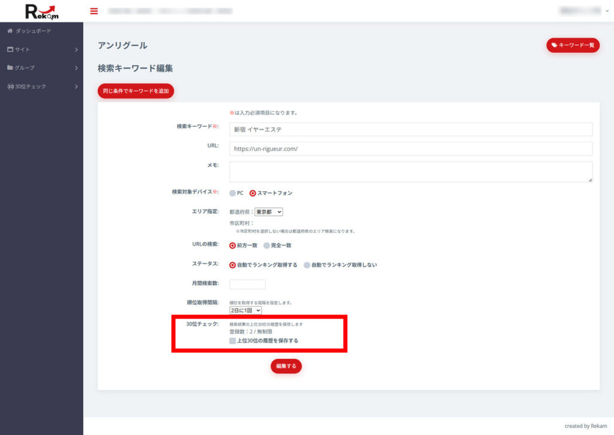The height and width of the screenshot is (435, 614).
Task: Expand the グループ sidebar chevron
Action: (76, 68)
